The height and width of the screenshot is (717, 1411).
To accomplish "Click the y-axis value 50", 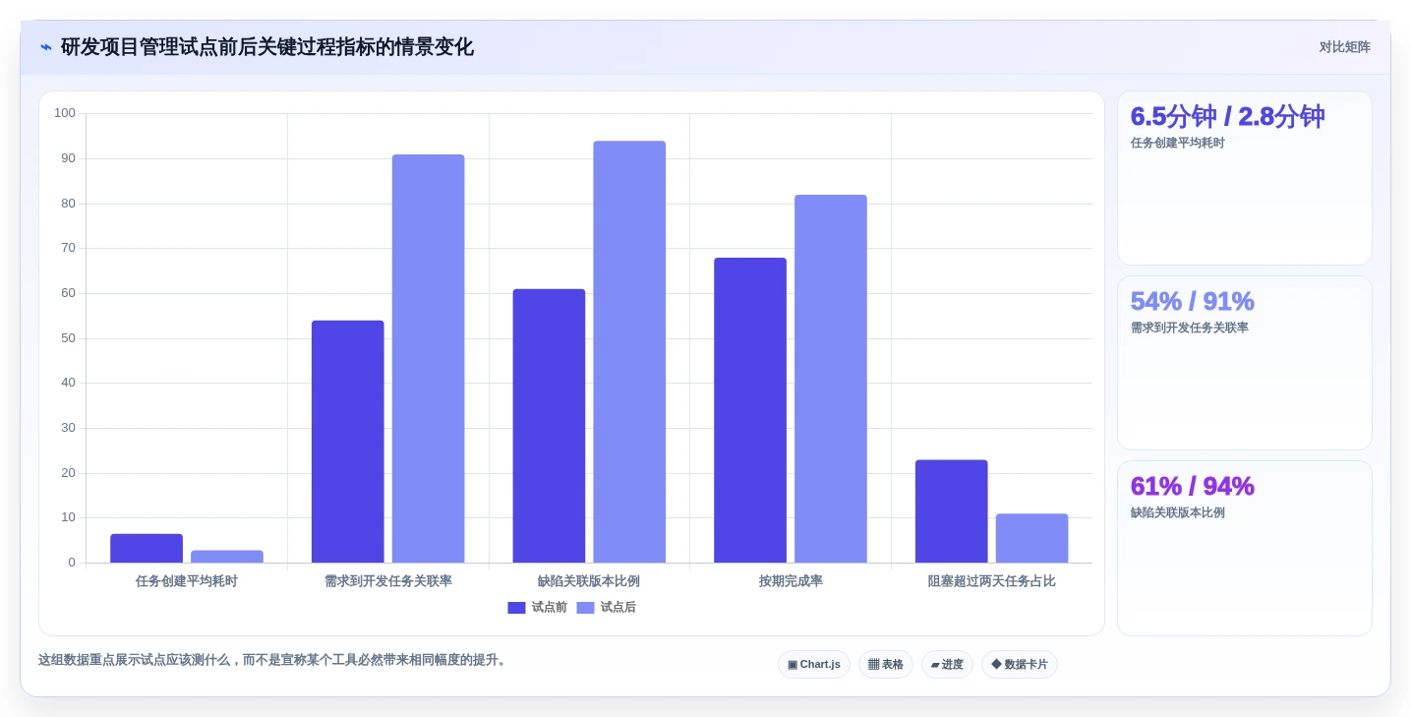I will click(68, 338).
